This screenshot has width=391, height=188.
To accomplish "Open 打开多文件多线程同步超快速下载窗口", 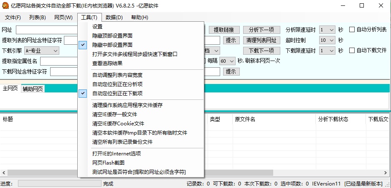I will tap(141, 54).
